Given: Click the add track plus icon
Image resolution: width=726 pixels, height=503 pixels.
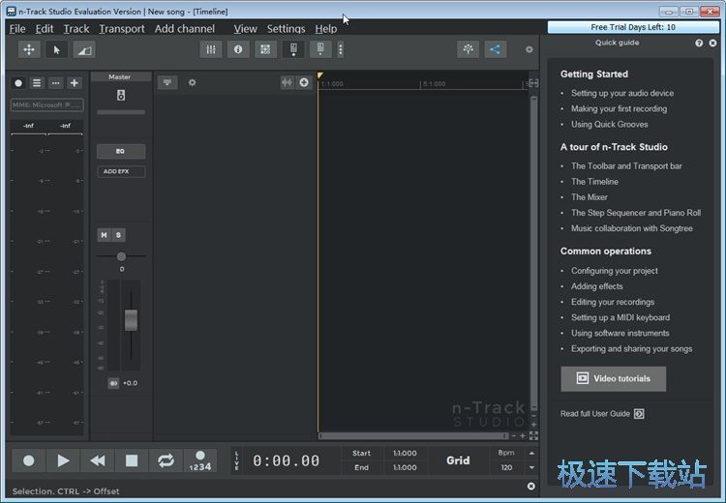Looking at the screenshot, I should pyautogui.click(x=75, y=83).
